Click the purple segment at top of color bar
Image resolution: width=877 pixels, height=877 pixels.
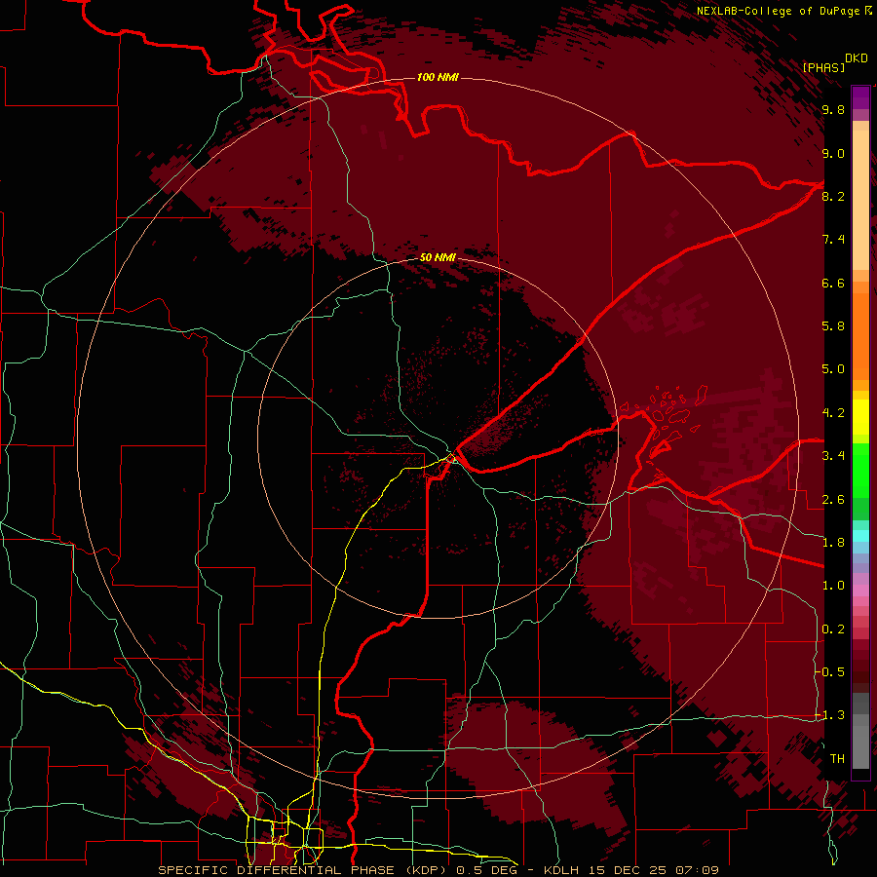[x=860, y=97]
